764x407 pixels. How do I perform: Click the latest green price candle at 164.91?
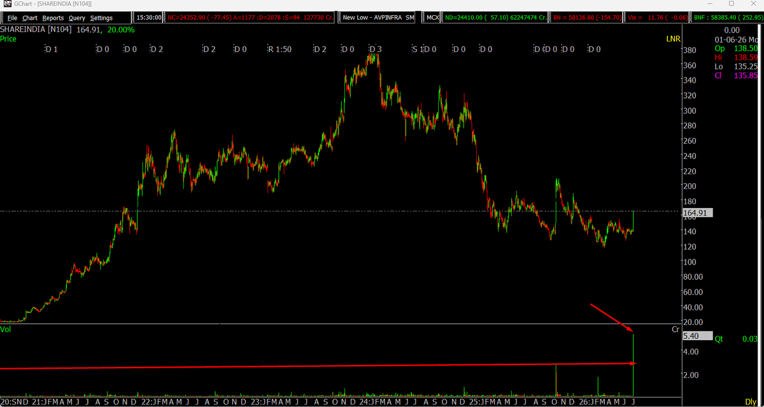633,221
